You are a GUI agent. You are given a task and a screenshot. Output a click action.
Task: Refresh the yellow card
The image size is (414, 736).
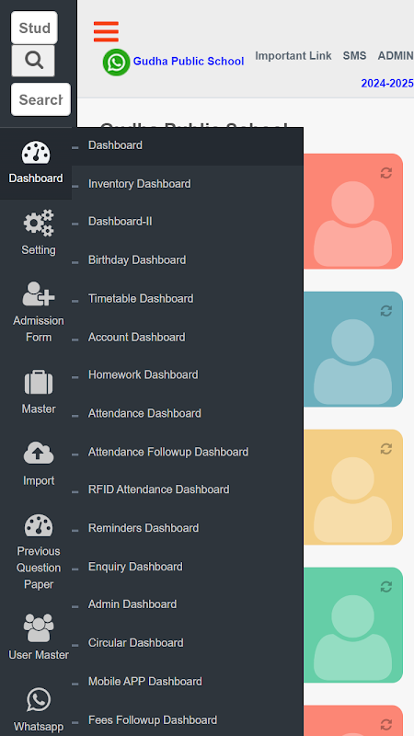[x=385, y=449]
